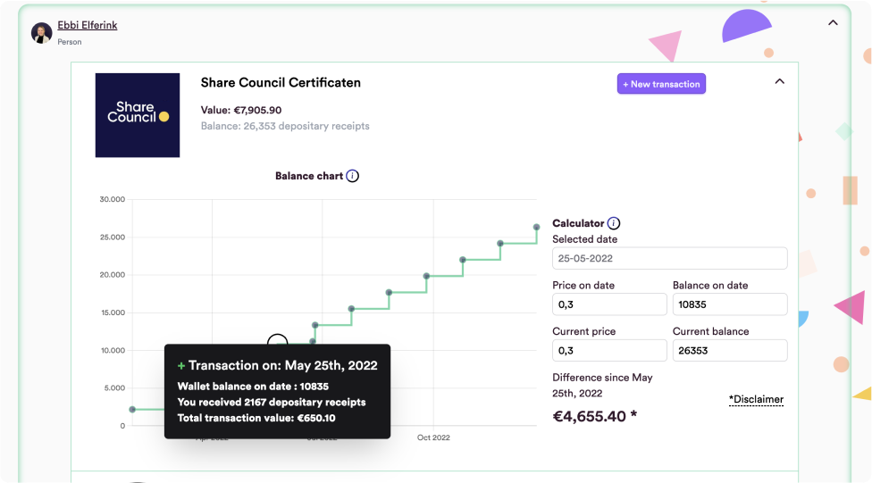This screenshot has height=483, width=872.
Task: Click the 'Transaction on: May 25th, 2022' title
Action: click(283, 365)
